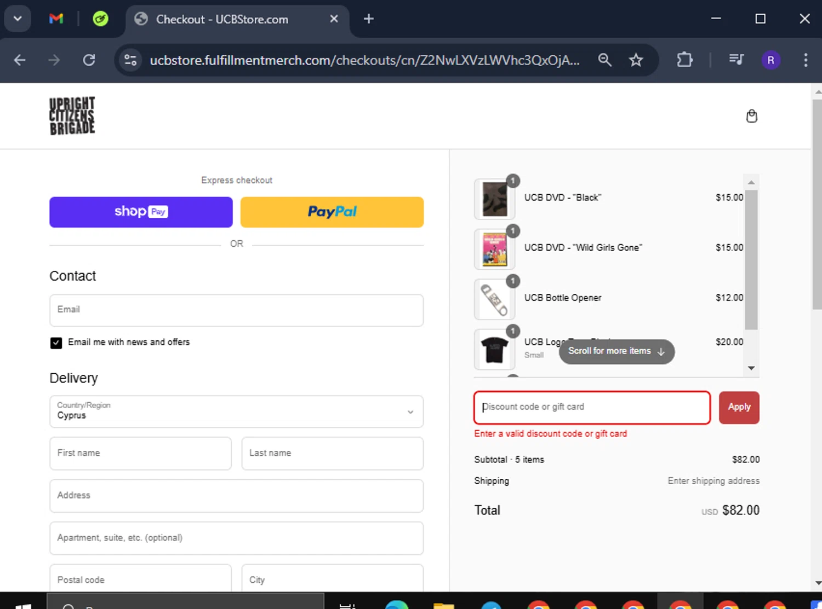Click the order summary scrollbar thumb
Viewport: 822px width, 609px height.
pyautogui.click(x=751, y=260)
